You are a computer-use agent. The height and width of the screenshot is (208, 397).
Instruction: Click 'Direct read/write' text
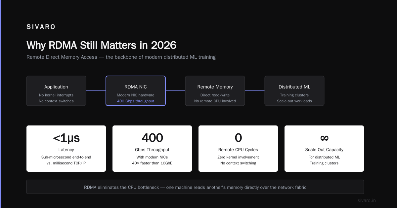pyautogui.click(x=215, y=95)
